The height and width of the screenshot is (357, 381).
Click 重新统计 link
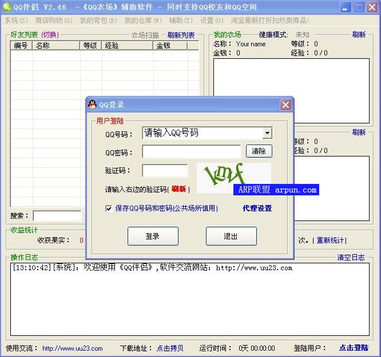[x=330, y=240]
